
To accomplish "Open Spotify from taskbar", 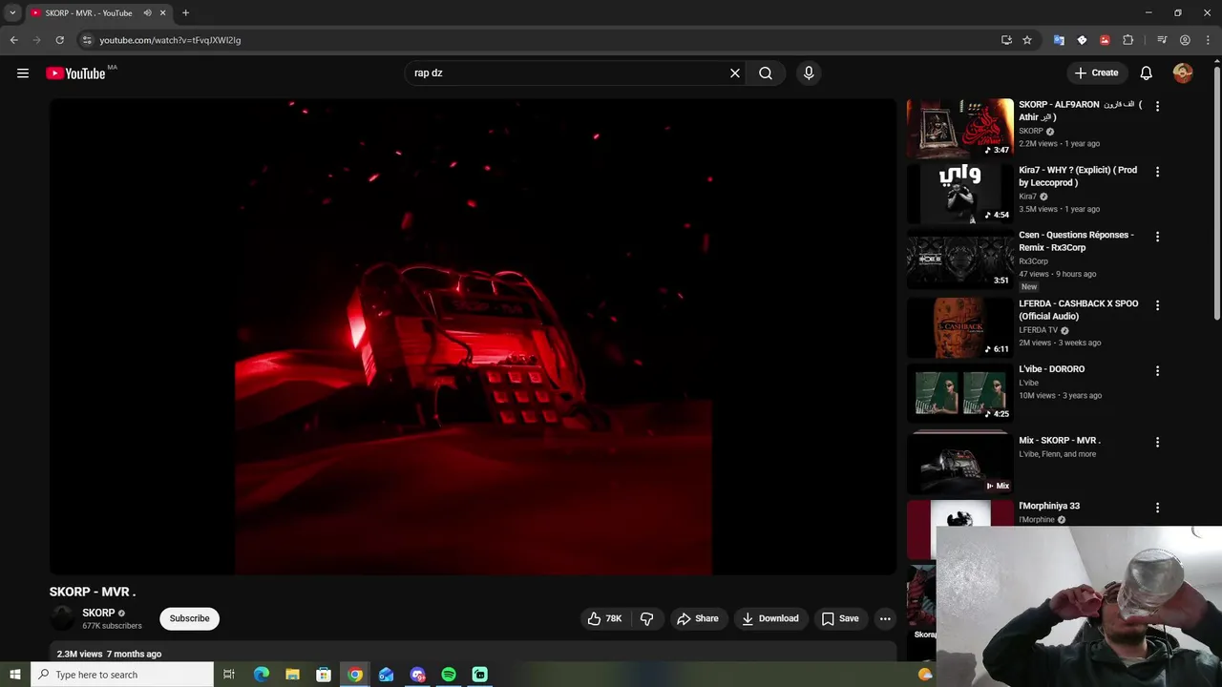I will tap(449, 675).
